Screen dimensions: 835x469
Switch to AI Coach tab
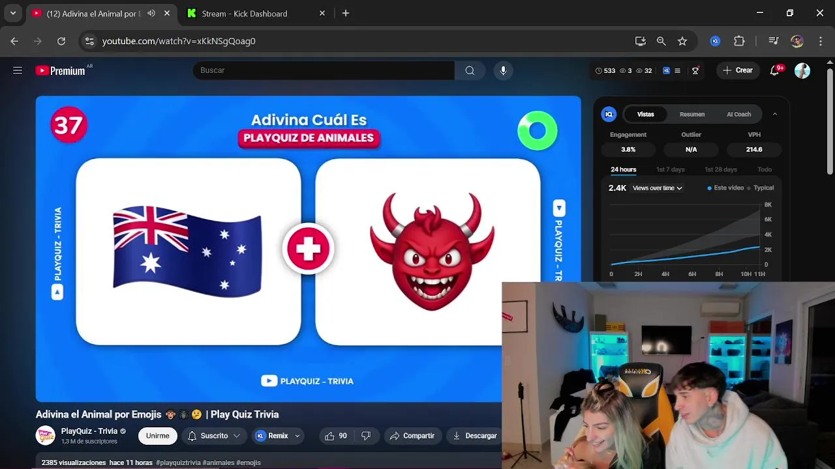(x=738, y=114)
